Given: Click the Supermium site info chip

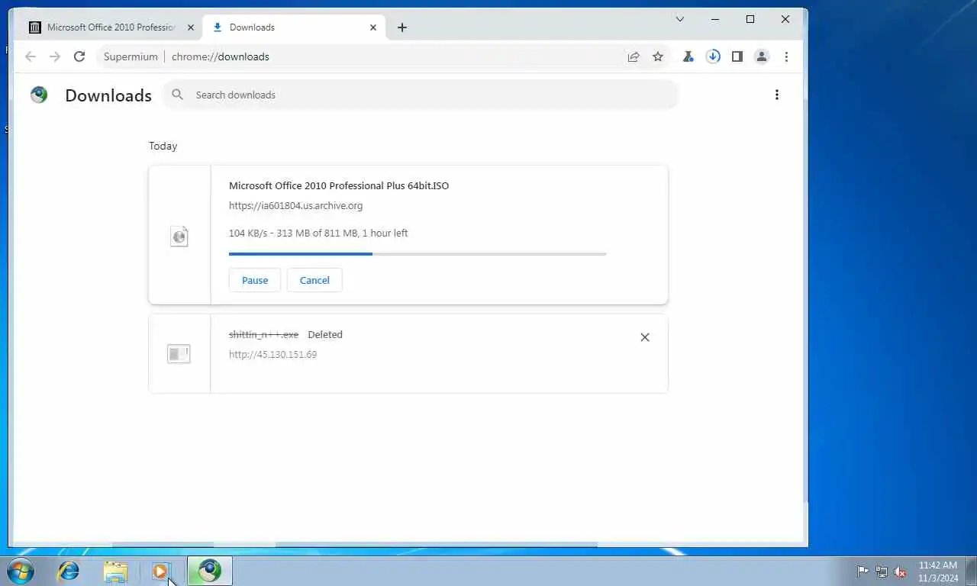Looking at the screenshot, I should pos(131,56).
